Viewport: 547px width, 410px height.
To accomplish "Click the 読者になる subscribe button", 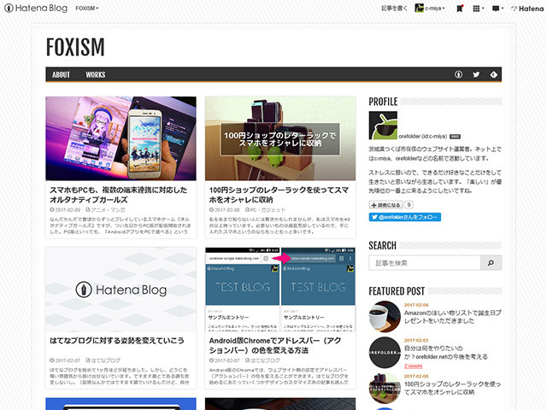I will [x=386, y=205].
